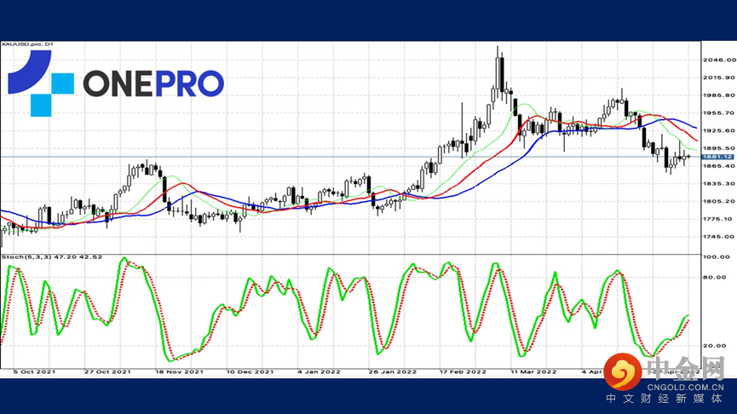Click the 1985.80 price level label
Screen dimensions: 737x414
point(719,95)
